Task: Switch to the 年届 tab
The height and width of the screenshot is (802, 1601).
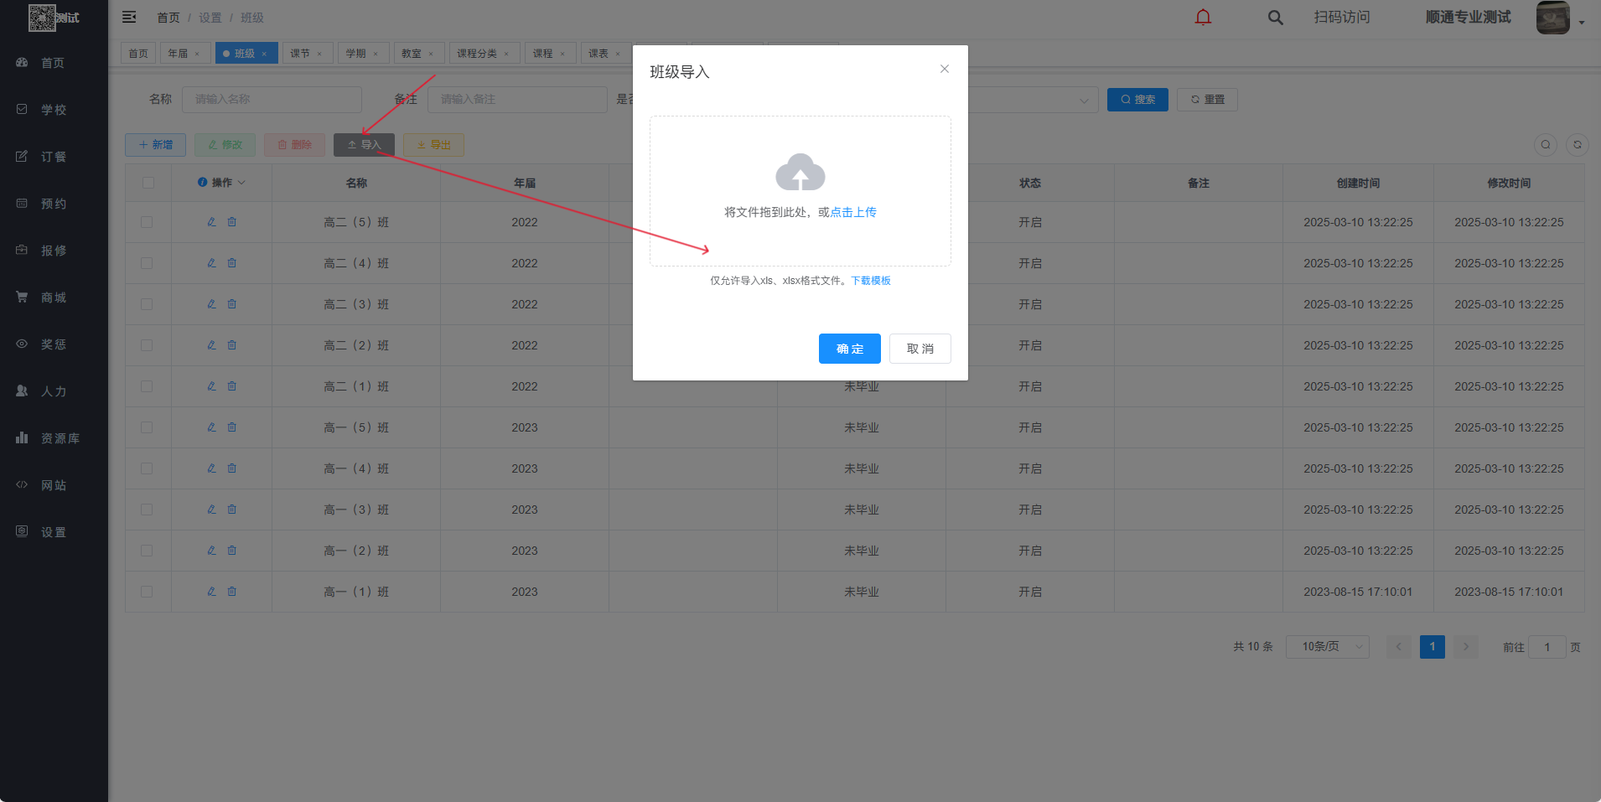Action: (x=184, y=54)
